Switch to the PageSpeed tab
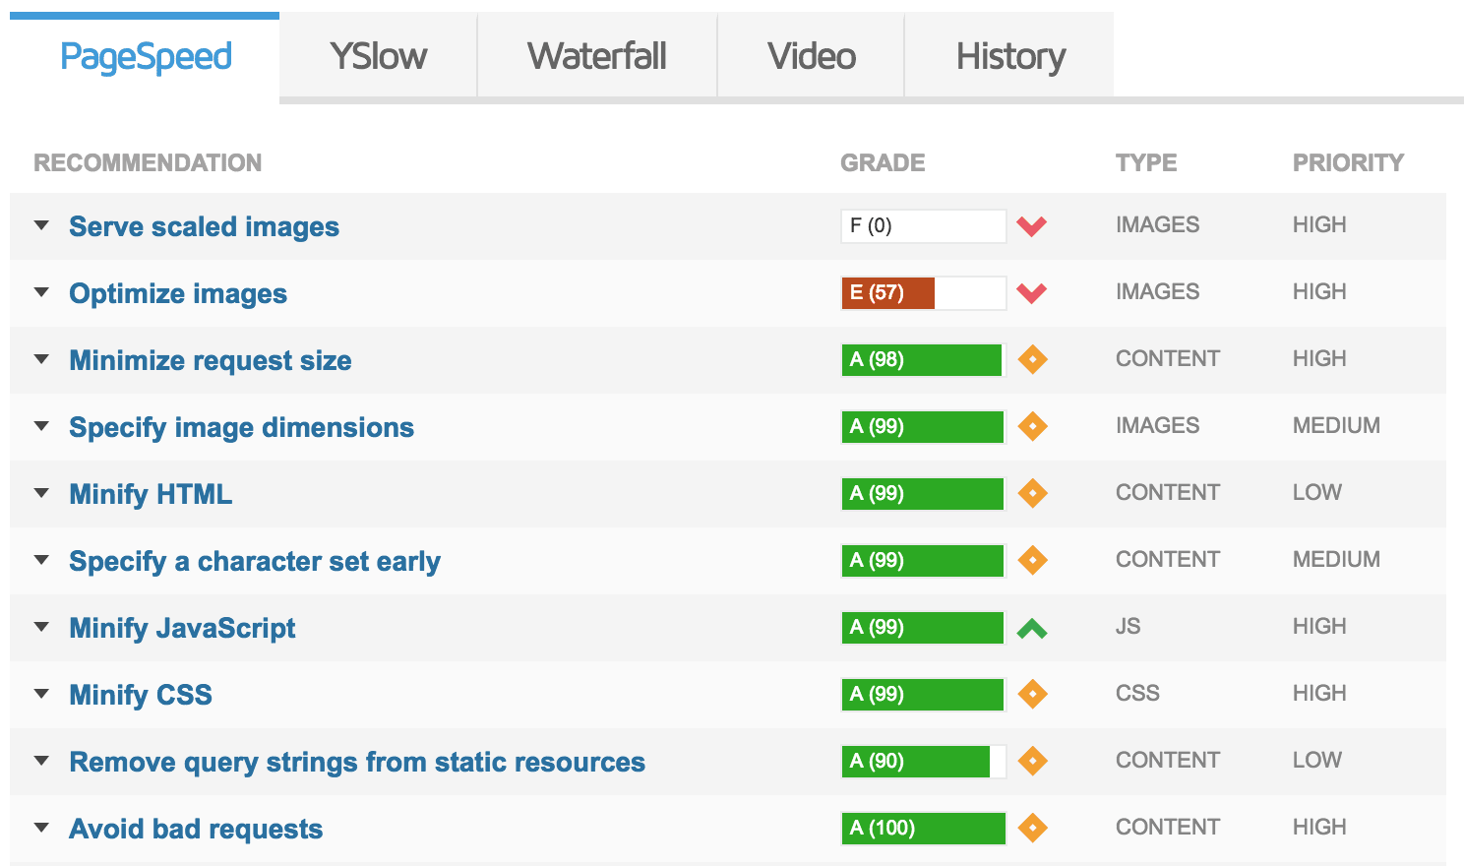 point(146,56)
